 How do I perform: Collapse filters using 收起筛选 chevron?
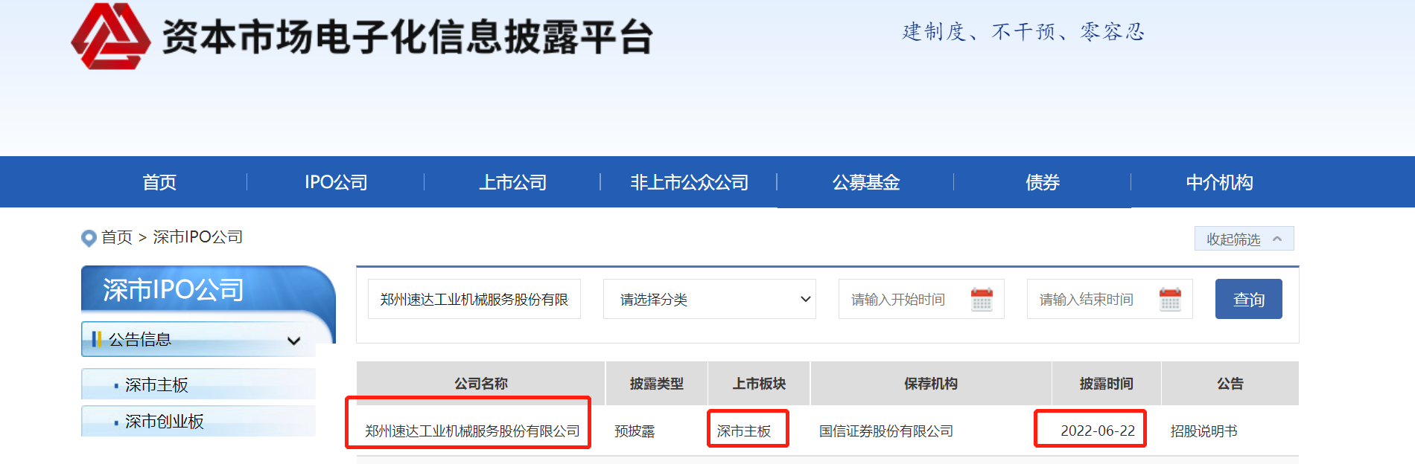tap(1277, 239)
